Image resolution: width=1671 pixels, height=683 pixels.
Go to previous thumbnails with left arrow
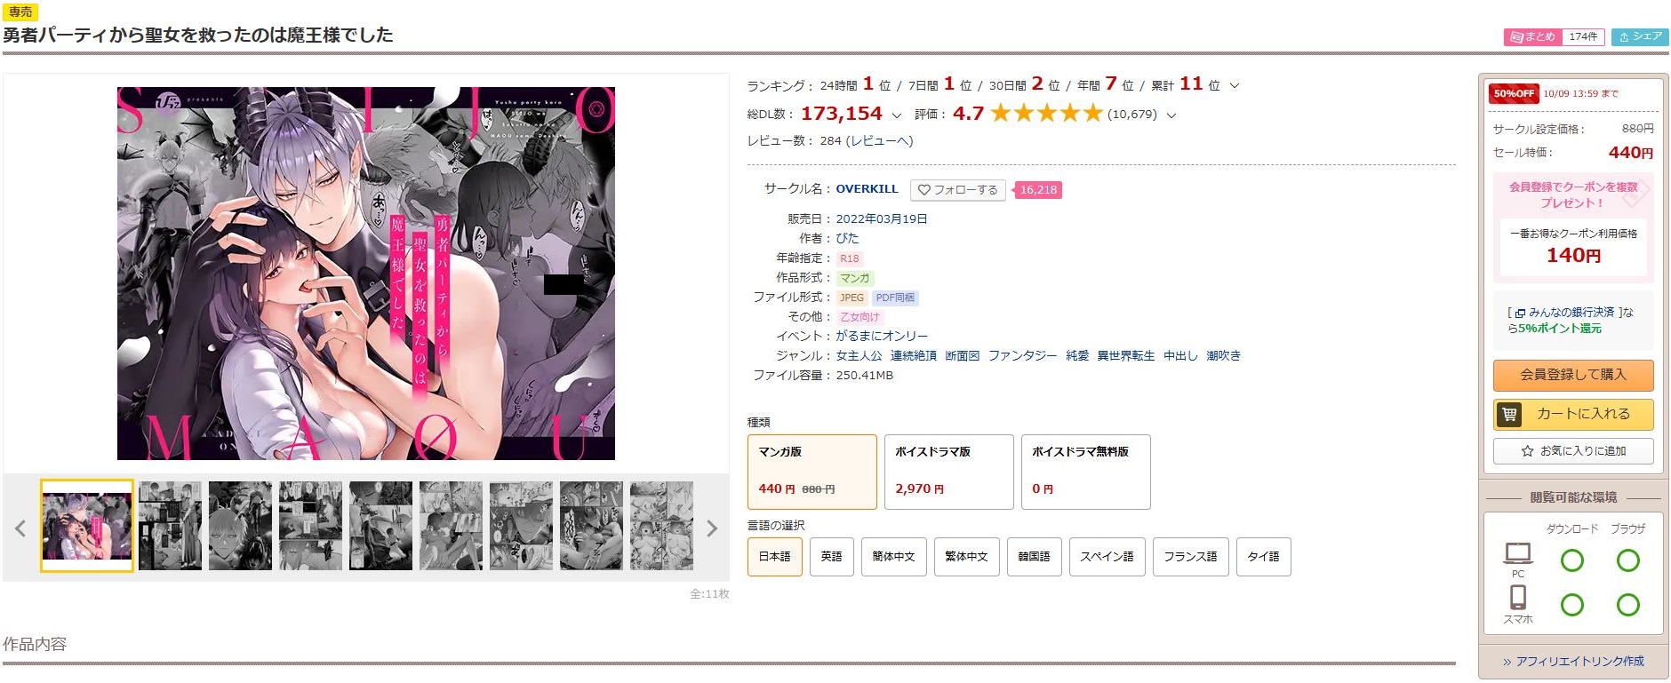pyautogui.click(x=20, y=528)
